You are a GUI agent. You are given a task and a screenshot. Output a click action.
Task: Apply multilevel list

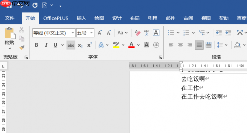click(x=202, y=33)
